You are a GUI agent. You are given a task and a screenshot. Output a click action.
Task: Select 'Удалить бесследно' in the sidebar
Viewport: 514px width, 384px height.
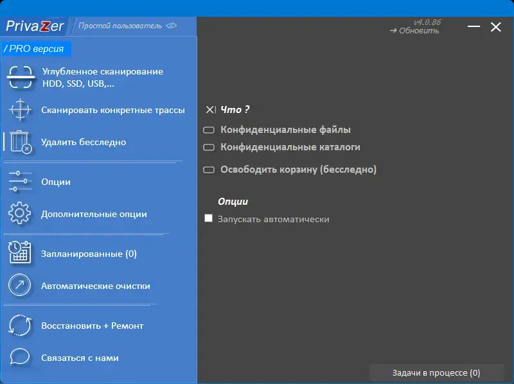point(84,143)
